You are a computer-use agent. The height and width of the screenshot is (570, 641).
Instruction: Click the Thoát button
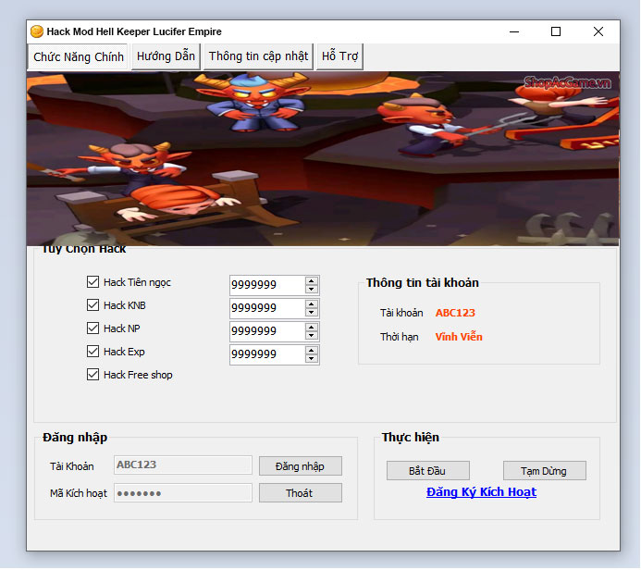coord(301,493)
